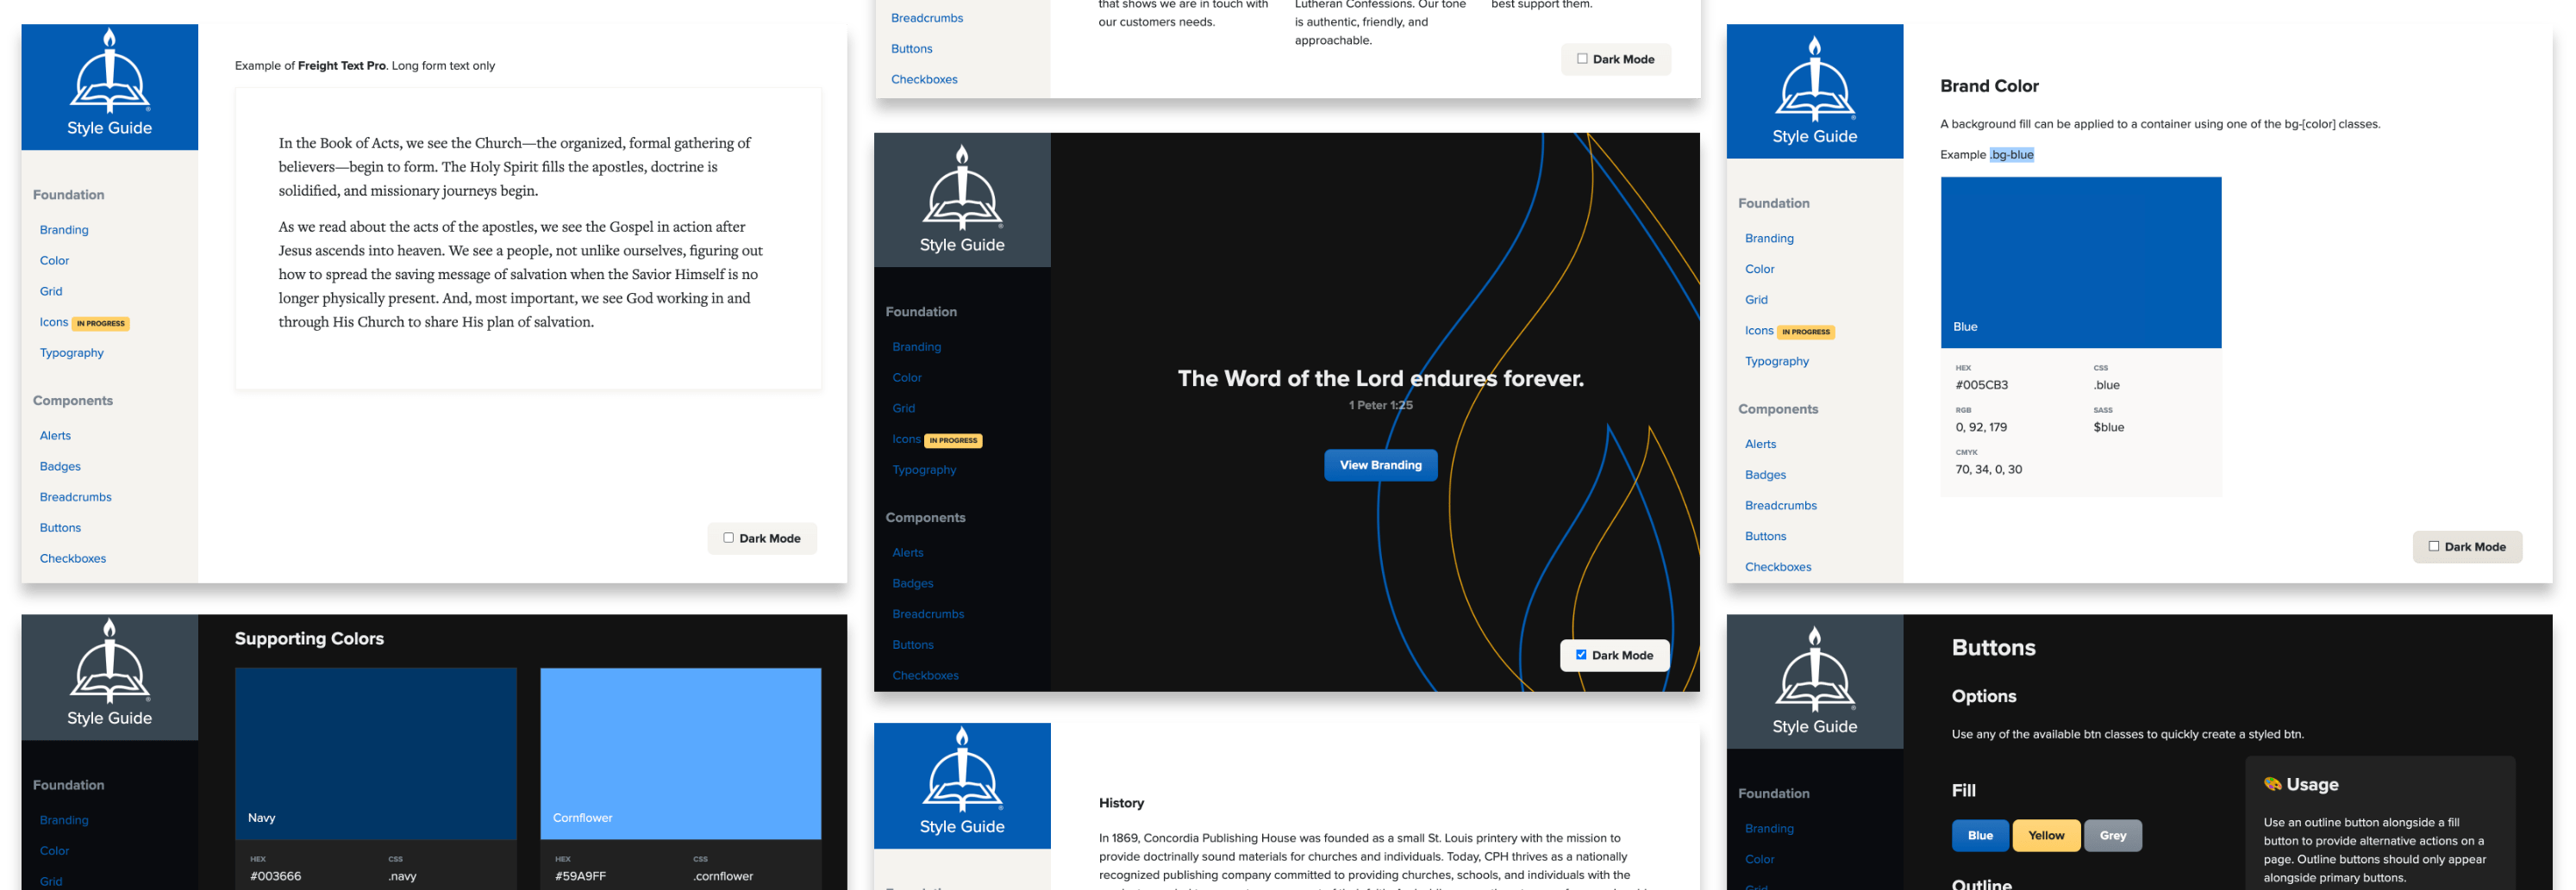Click the CMYK value 70, 34, 0, 30
The width and height of the screenshot is (2576, 890).
pyautogui.click(x=1989, y=469)
